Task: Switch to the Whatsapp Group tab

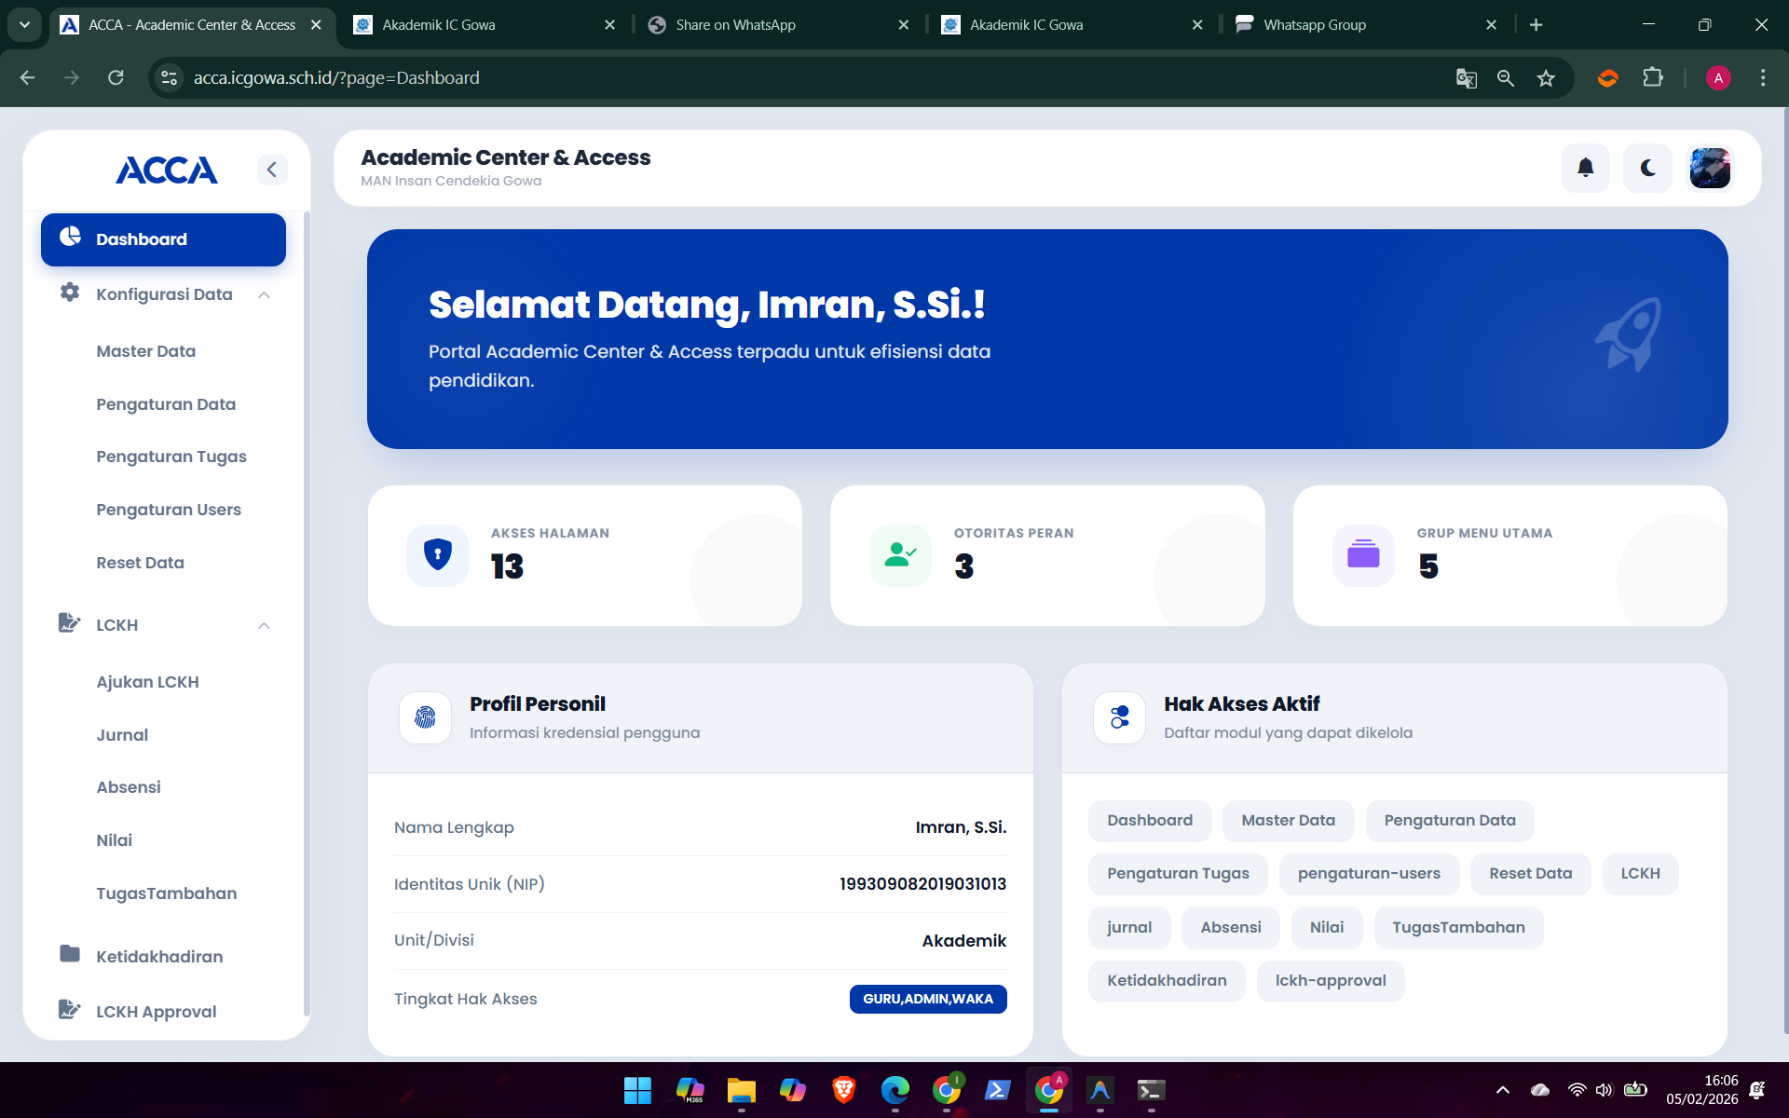Action: [1315, 25]
